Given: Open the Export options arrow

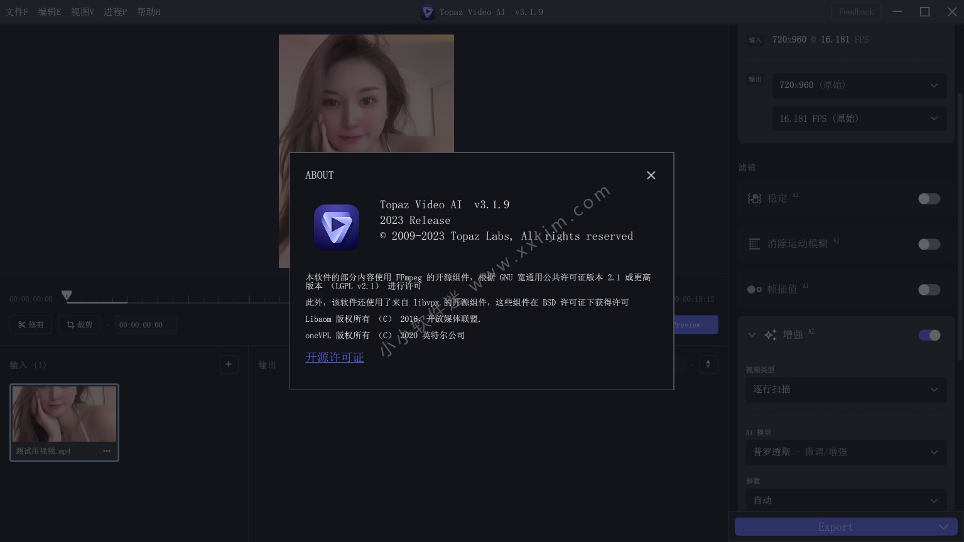Looking at the screenshot, I should [944, 527].
